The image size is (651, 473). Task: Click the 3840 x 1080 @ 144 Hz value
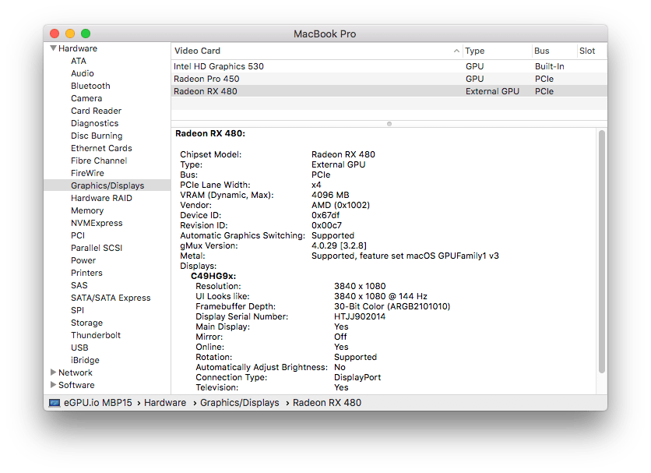click(380, 296)
